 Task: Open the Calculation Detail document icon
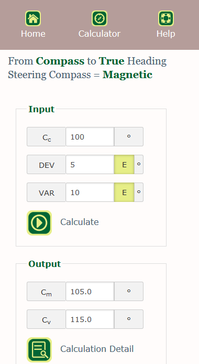coord(39,350)
